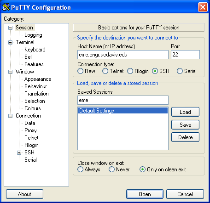Open the Translation category
The height and width of the screenshot is (203, 210).
click(37, 94)
